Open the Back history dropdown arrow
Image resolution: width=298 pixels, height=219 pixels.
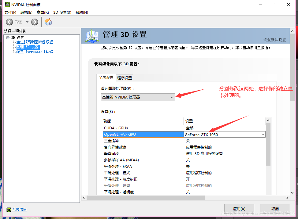tap(27, 22)
